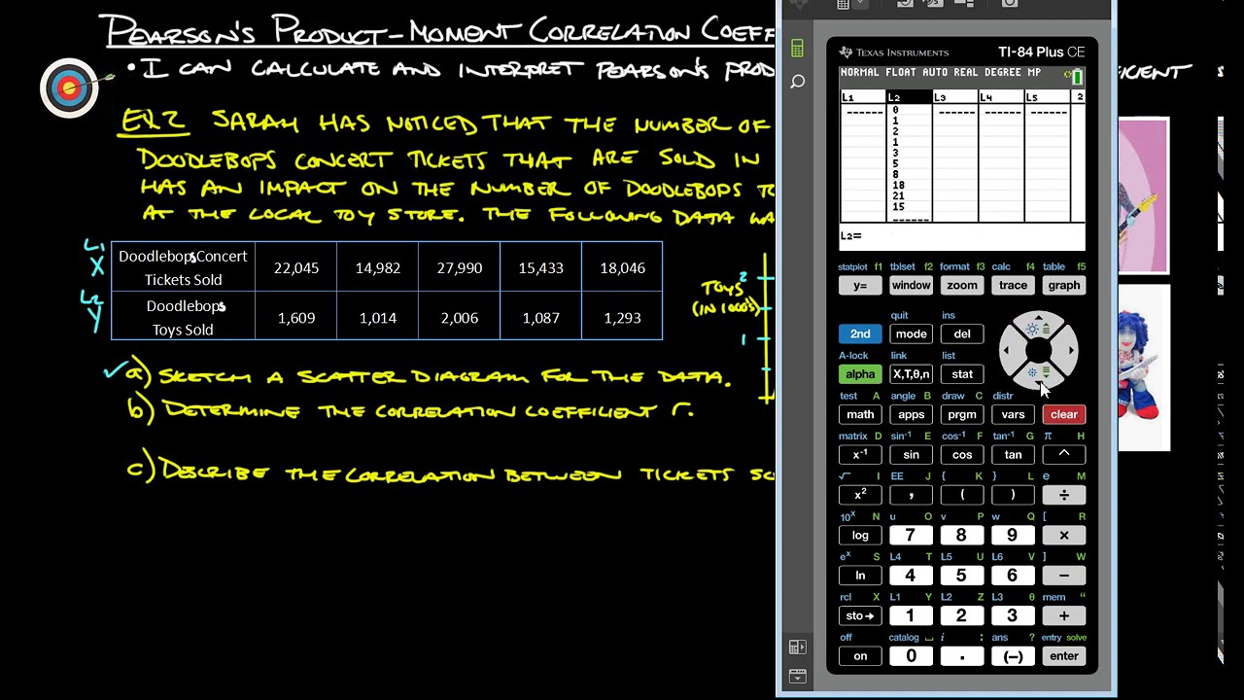1244x700 pixels.
Task: Click the number 7 key
Action: coord(911,535)
